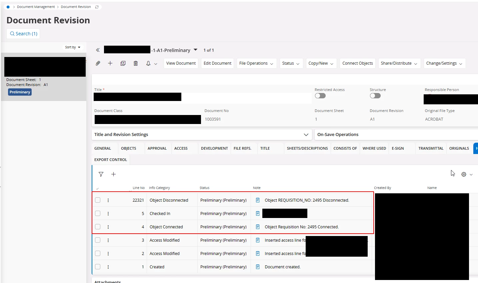478x283 pixels.
Task: Check the box for Checked In row
Action: 98,214
